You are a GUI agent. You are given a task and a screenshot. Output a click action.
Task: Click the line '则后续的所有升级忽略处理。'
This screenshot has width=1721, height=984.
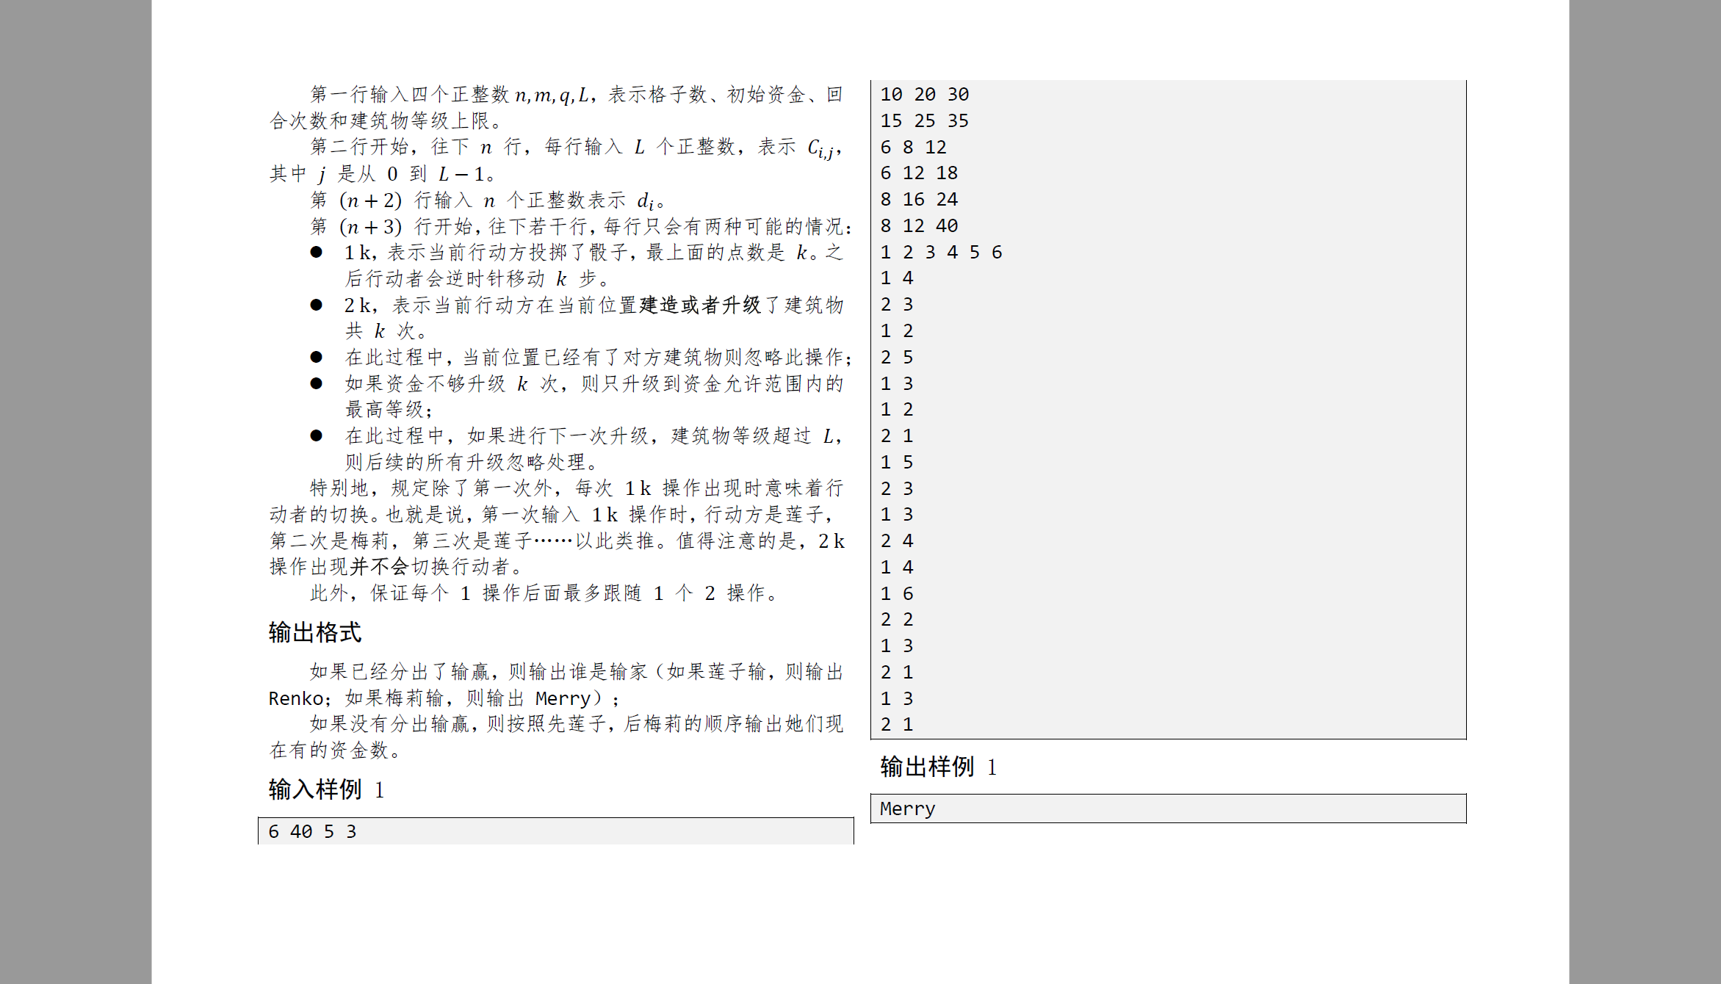click(472, 462)
